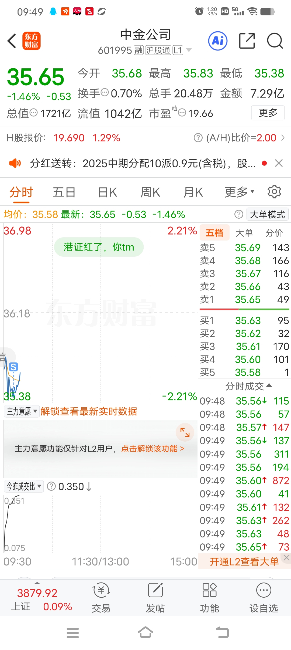Close the 开通L2查看大单 banner
Screen dimensions: 291x650
point(286,557)
